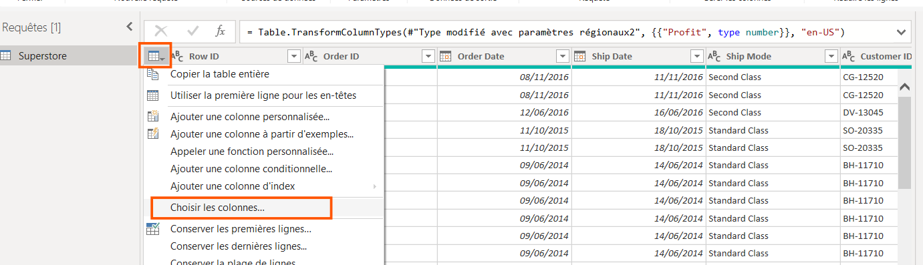Change Order Date column data type icon
Image resolution: width=923 pixels, height=265 pixels.
click(x=446, y=57)
